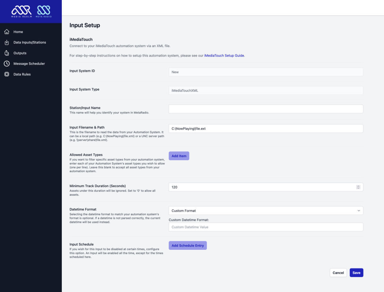Viewport: 384px width, 292px height.
Task: Click the down arrow on Minimum Track Duration
Action: point(358,188)
